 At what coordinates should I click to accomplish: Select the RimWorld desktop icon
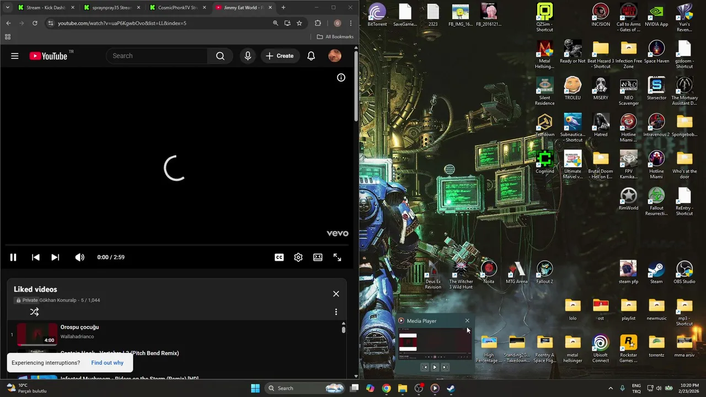coord(628,198)
